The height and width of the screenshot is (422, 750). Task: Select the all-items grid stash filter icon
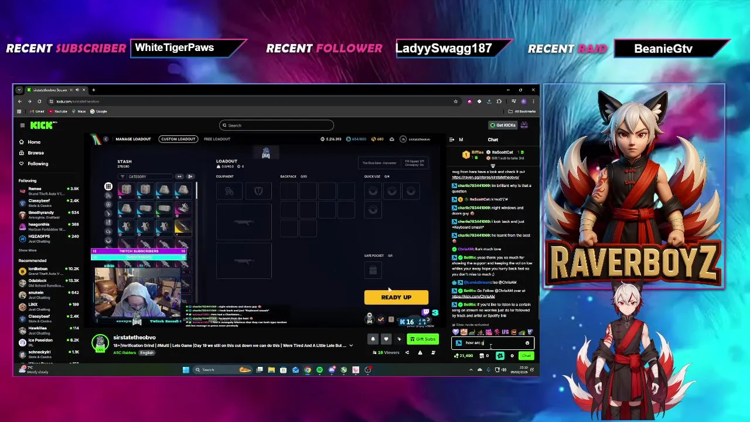108,186
